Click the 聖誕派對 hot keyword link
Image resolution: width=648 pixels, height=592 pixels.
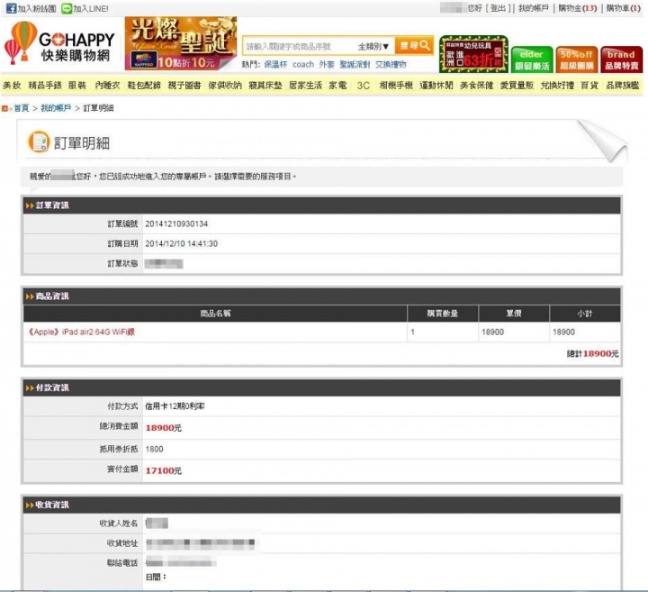point(355,65)
